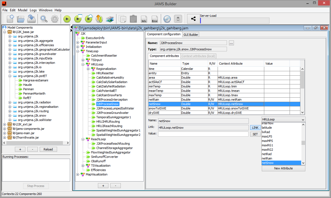The width and height of the screenshot is (331, 198).
Task: Click the SET button
Action: click(x=255, y=134)
